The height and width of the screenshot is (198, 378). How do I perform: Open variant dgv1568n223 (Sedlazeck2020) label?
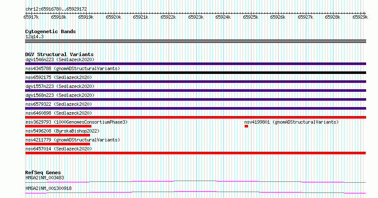(x=60, y=95)
